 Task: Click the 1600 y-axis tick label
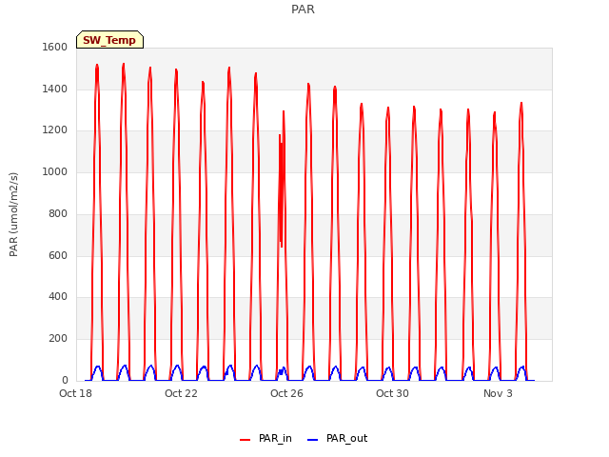(x=55, y=47)
